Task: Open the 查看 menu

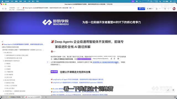Action: coord(20,1)
